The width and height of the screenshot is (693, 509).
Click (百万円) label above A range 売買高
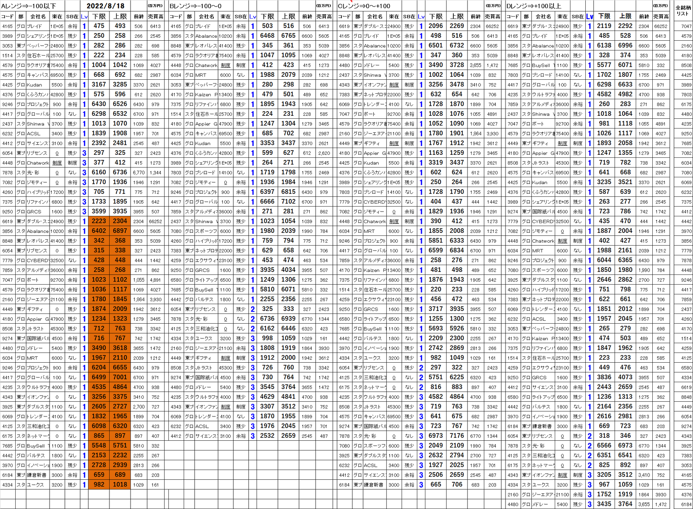[x=155, y=6]
